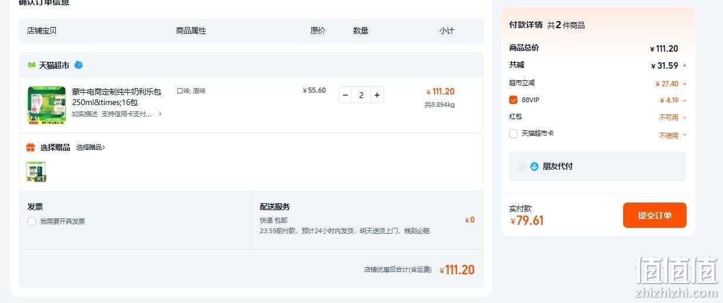This screenshot has height=303, width=723.
Task: Click the 店铺优惠后合计 ¥111.20 total
Action: pyautogui.click(x=457, y=270)
